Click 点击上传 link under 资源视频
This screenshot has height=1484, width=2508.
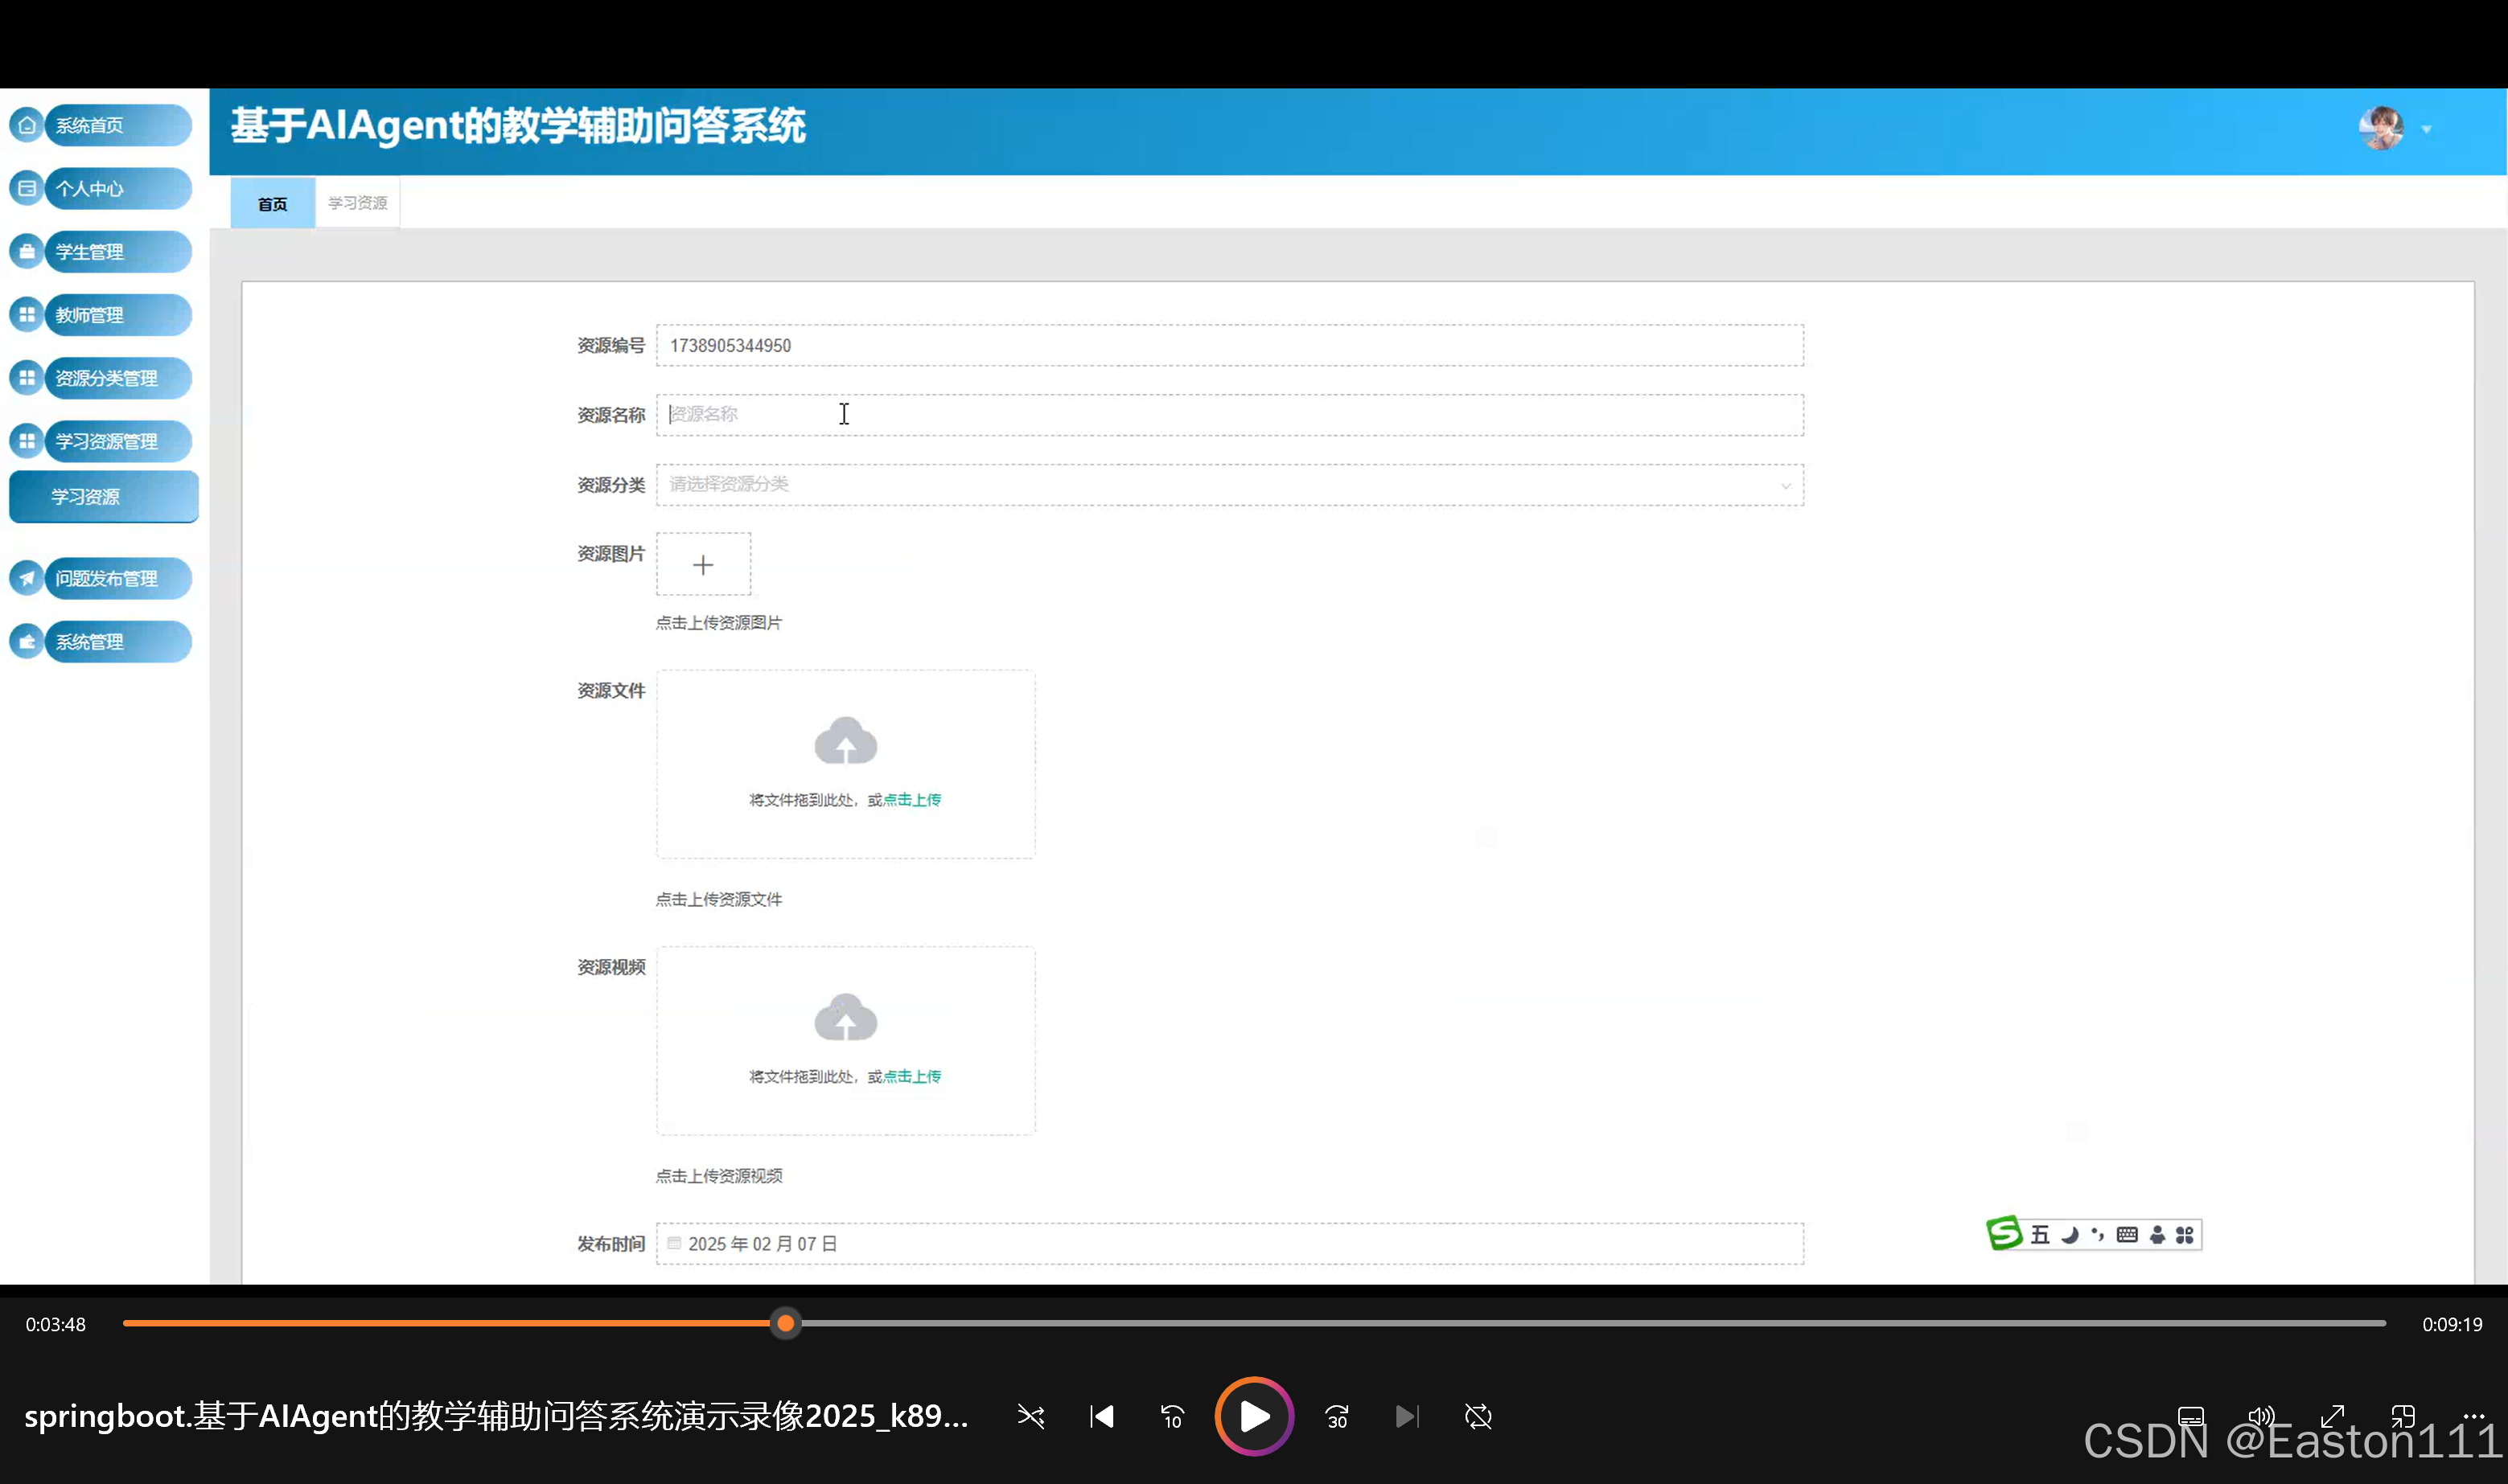911,1076
